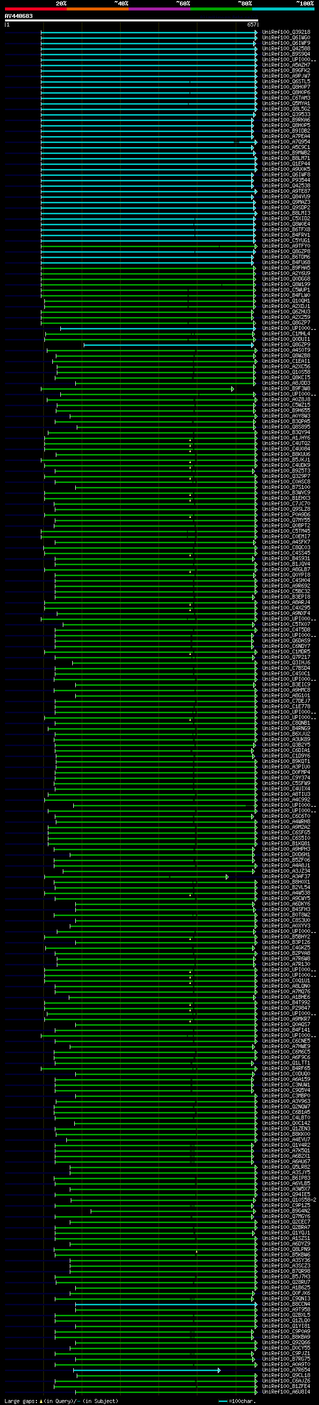The image size is (319, 1405).
Task: Click hit label UniRef100_B4FU68
Action: pyautogui.click(x=286, y=262)
